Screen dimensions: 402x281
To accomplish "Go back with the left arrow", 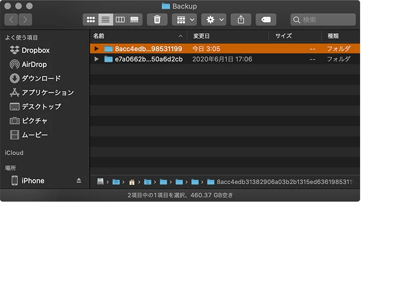I will (11, 20).
